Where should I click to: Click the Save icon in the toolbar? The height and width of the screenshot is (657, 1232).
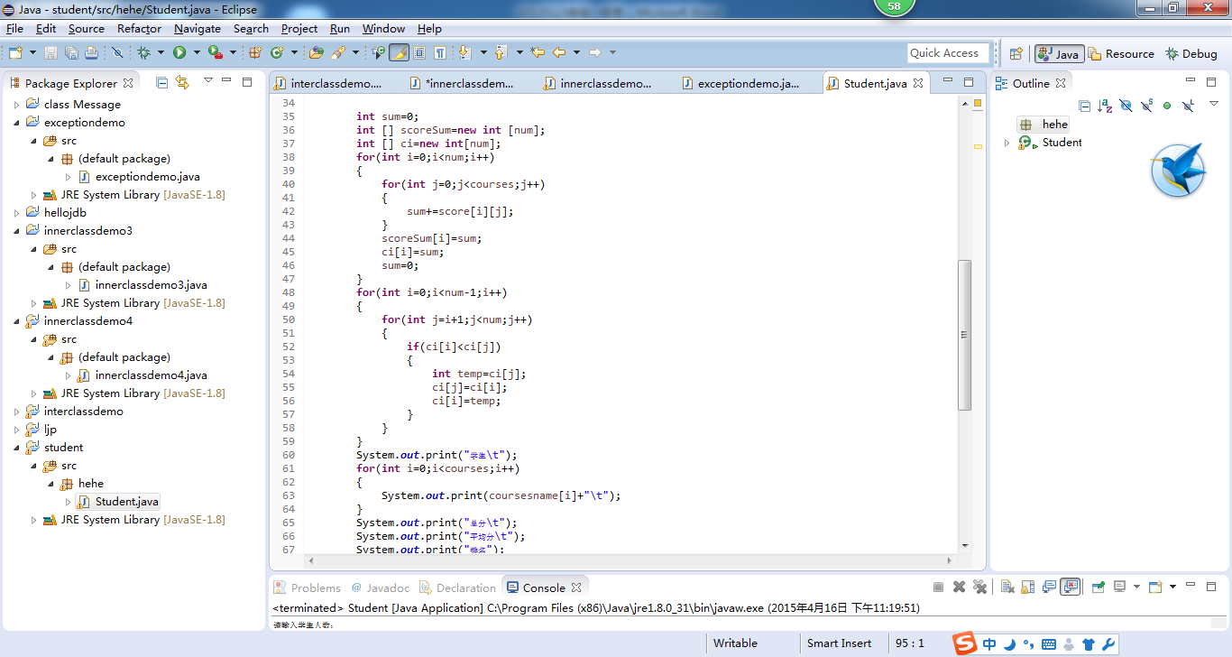51,52
